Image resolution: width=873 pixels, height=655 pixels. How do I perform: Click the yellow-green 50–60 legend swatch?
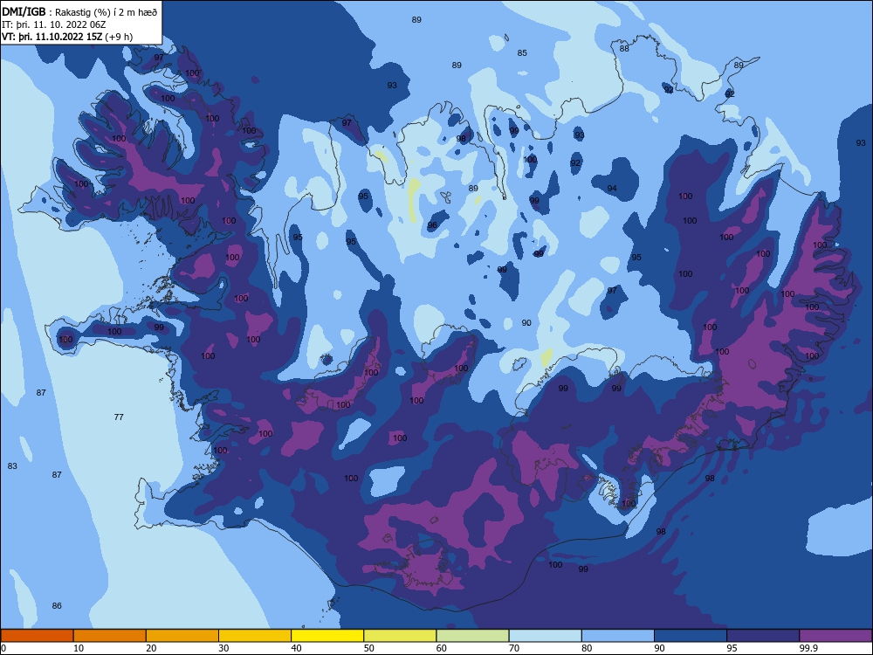pyautogui.click(x=401, y=636)
